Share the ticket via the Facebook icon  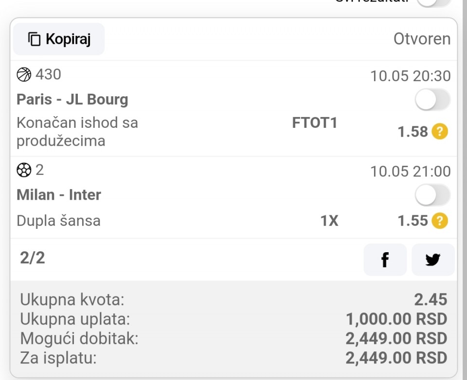(x=385, y=260)
